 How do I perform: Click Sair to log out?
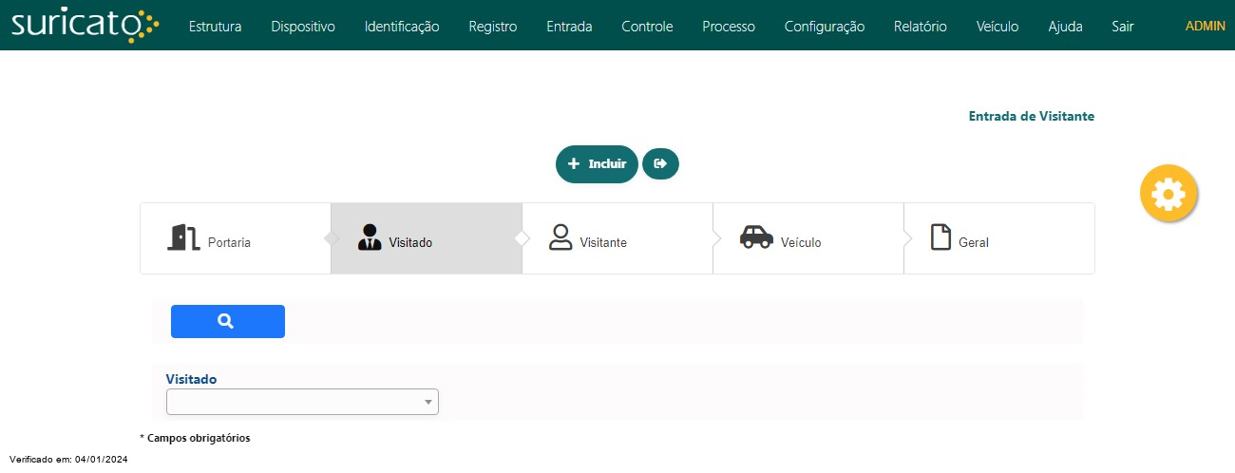coord(1123,27)
